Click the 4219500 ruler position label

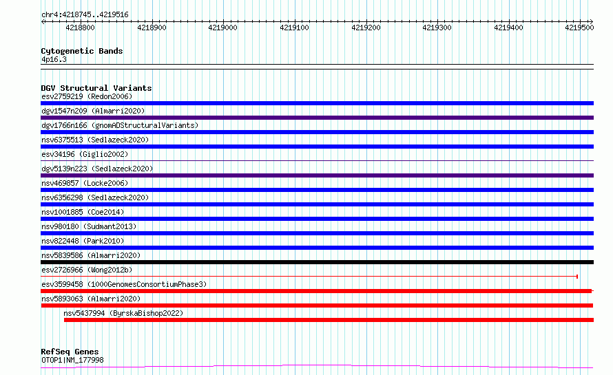click(579, 28)
